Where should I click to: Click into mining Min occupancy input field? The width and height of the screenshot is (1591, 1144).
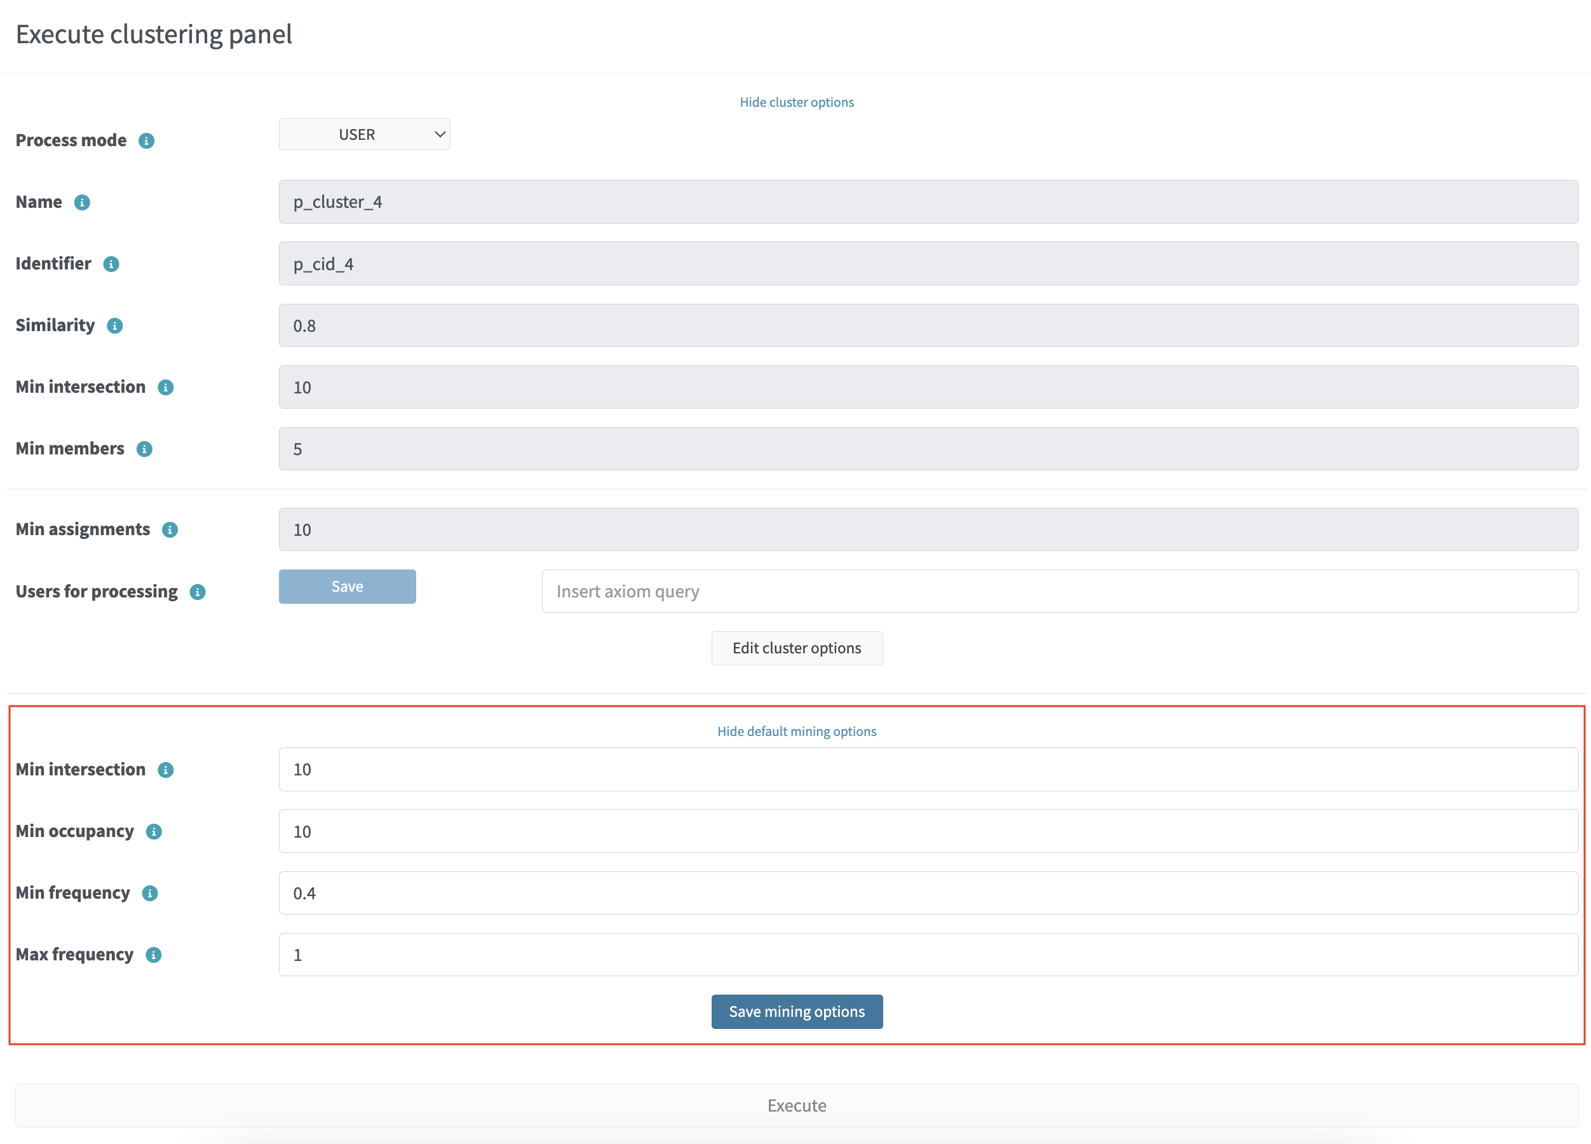(x=928, y=831)
